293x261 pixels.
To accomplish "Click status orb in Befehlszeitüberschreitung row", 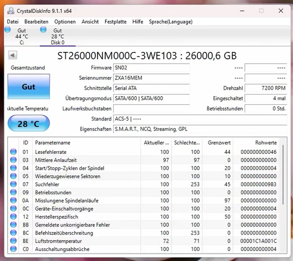I will (13, 233).
